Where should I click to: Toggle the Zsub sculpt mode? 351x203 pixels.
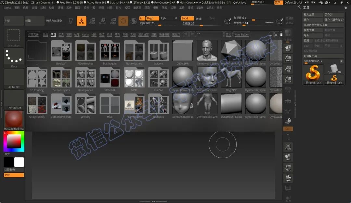tap(199, 18)
